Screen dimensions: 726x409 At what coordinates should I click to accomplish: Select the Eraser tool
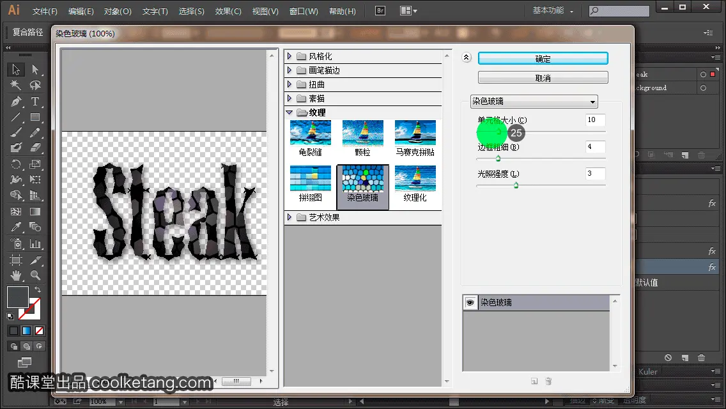tap(35, 148)
